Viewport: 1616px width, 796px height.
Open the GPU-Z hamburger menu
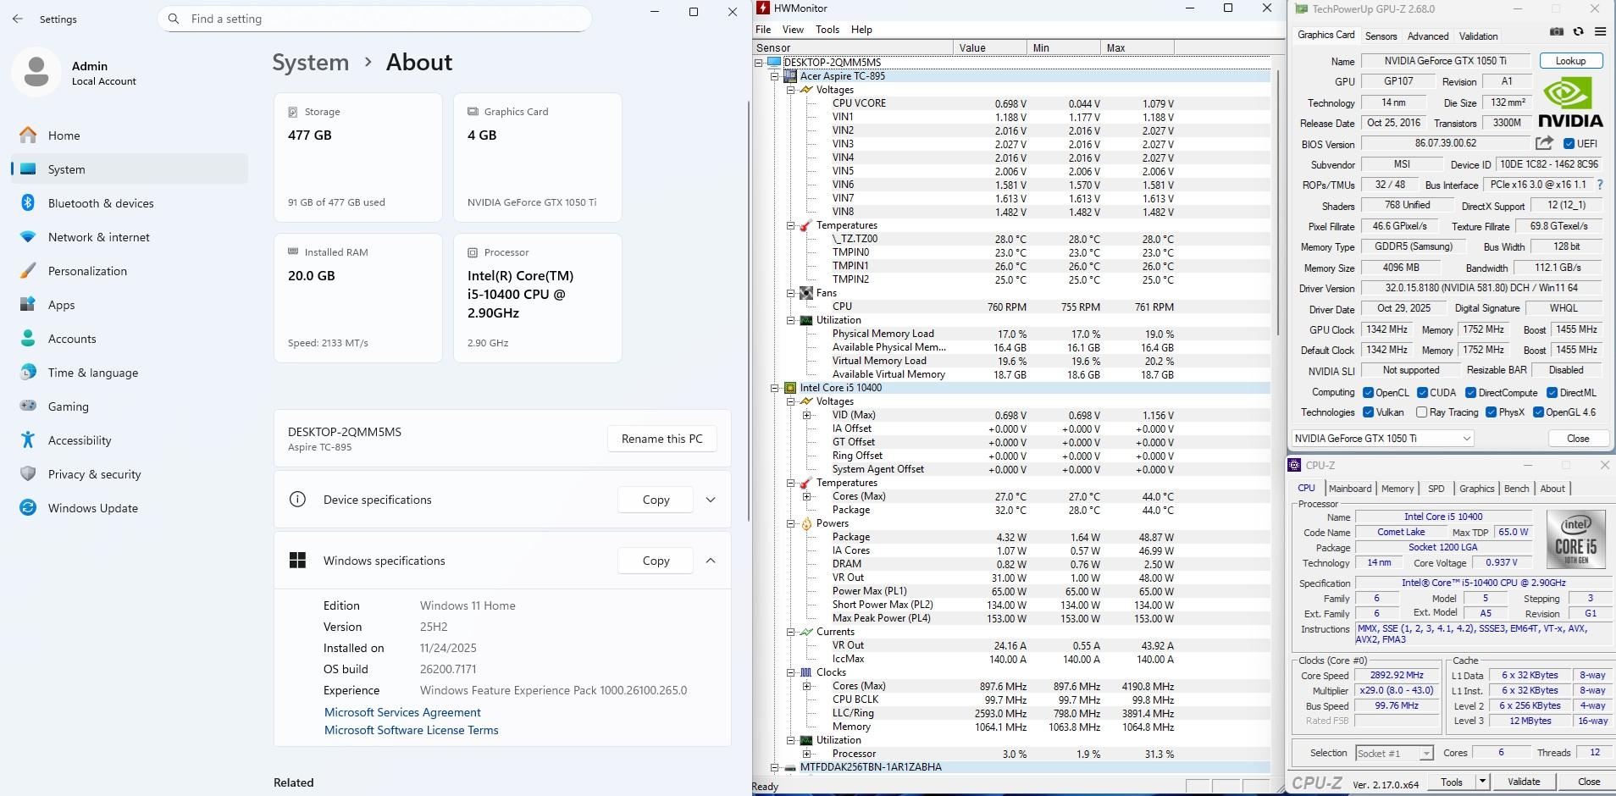(1600, 31)
